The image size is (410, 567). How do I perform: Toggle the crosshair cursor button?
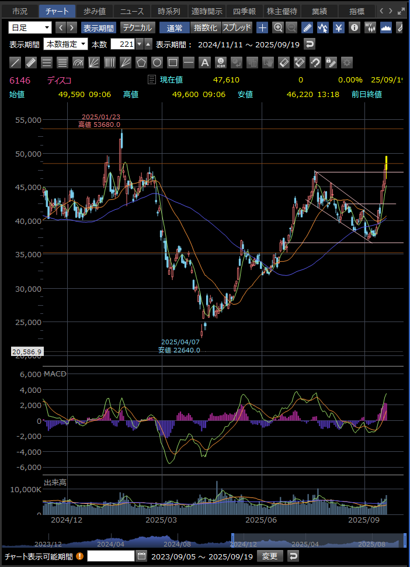263,27
